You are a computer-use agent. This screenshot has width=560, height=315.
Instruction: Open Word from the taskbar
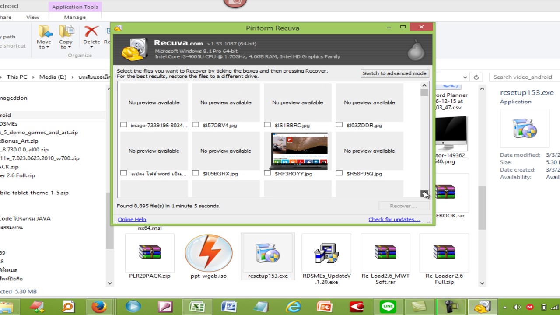(x=229, y=307)
